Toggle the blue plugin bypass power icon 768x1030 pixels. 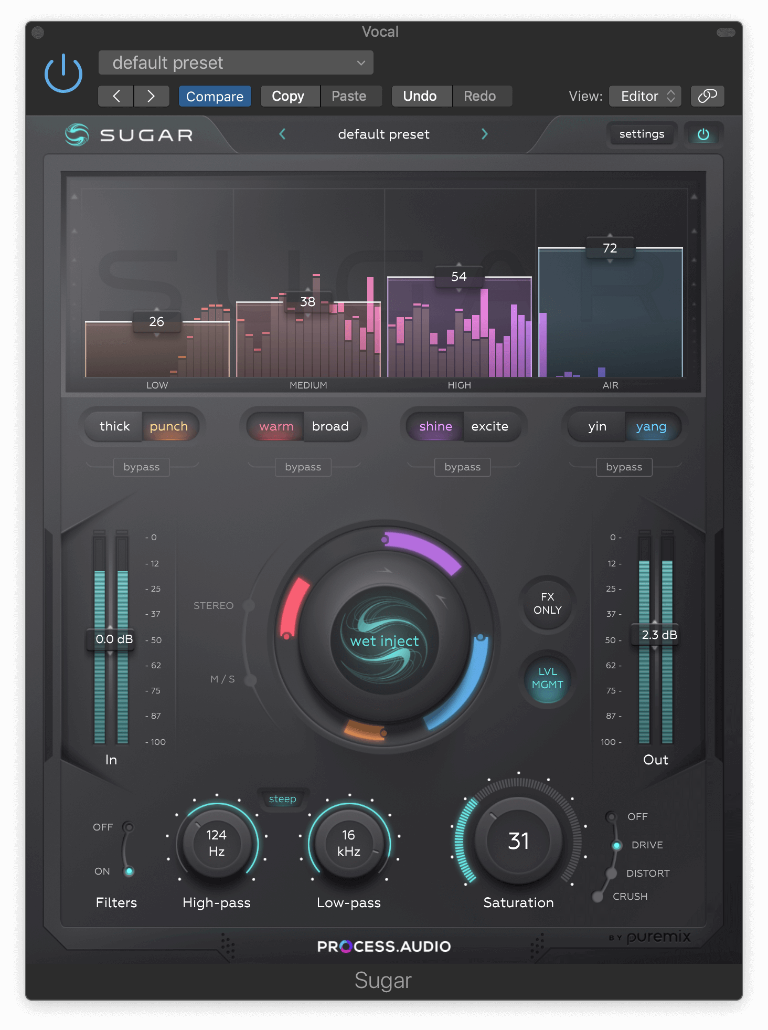pos(63,73)
